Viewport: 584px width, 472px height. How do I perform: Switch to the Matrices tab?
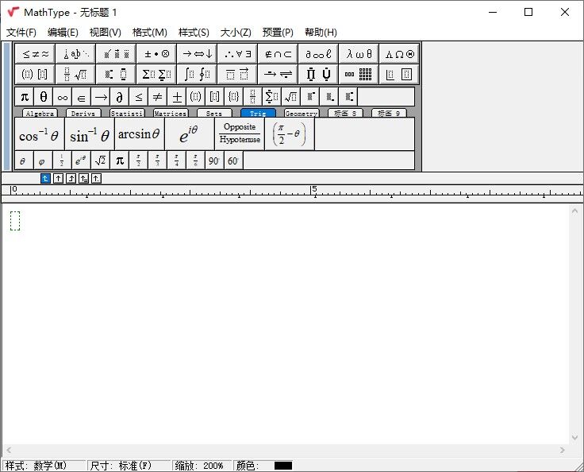click(x=171, y=114)
